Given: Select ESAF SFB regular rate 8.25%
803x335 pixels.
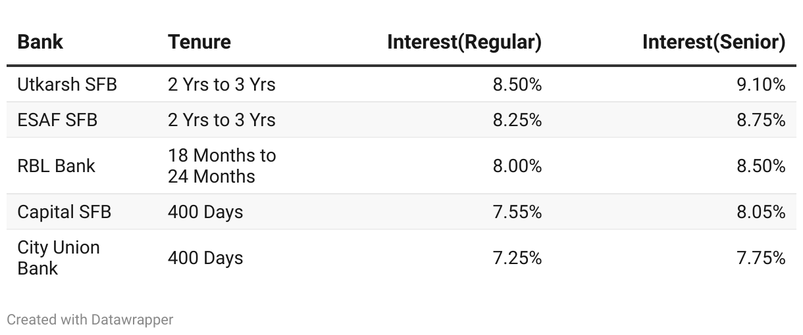Looking at the screenshot, I should [517, 120].
